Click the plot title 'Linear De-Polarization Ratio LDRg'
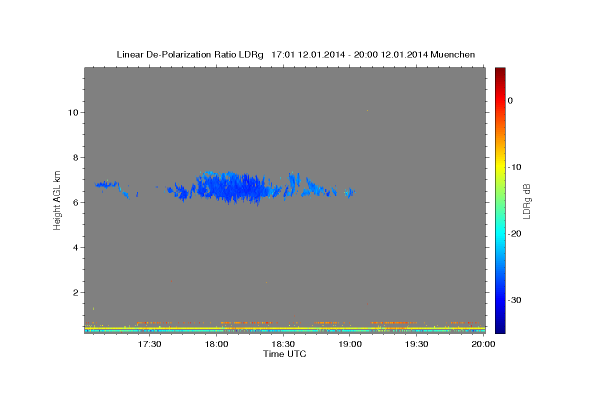The image size is (600, 400). coord(190,54)
